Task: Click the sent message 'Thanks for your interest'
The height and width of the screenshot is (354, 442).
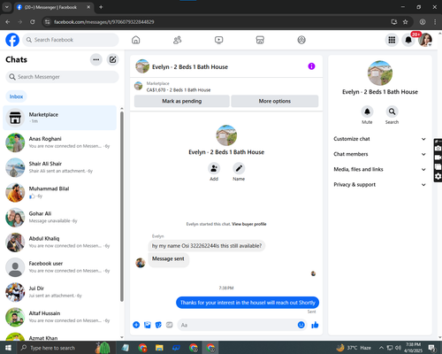Action: pos(248,303)
